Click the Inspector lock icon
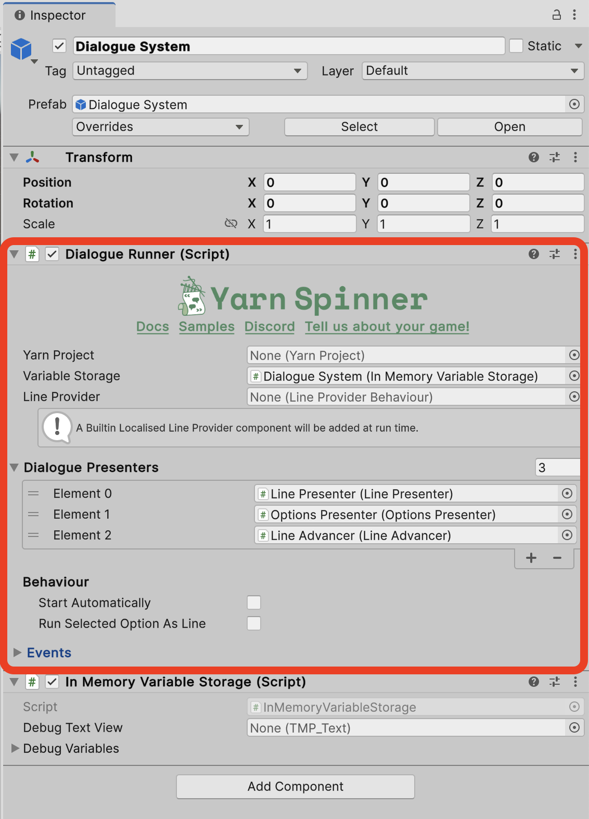The width and height of the screenshot is (589, 819). tap(556, 15)
